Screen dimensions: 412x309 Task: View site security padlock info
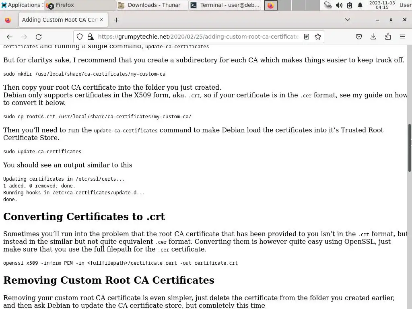pyautogui.click(x=91, y=37)
